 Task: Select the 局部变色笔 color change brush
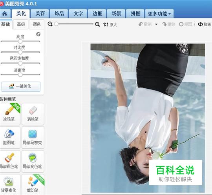click(33, 161)
